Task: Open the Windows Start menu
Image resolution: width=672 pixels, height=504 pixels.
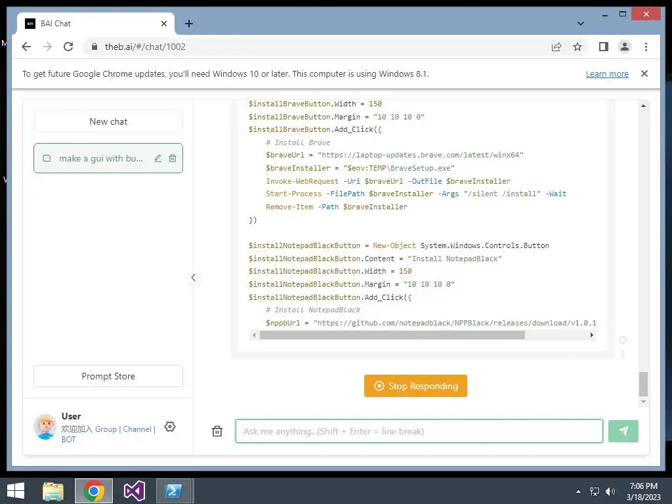Action: pos(16,491)
